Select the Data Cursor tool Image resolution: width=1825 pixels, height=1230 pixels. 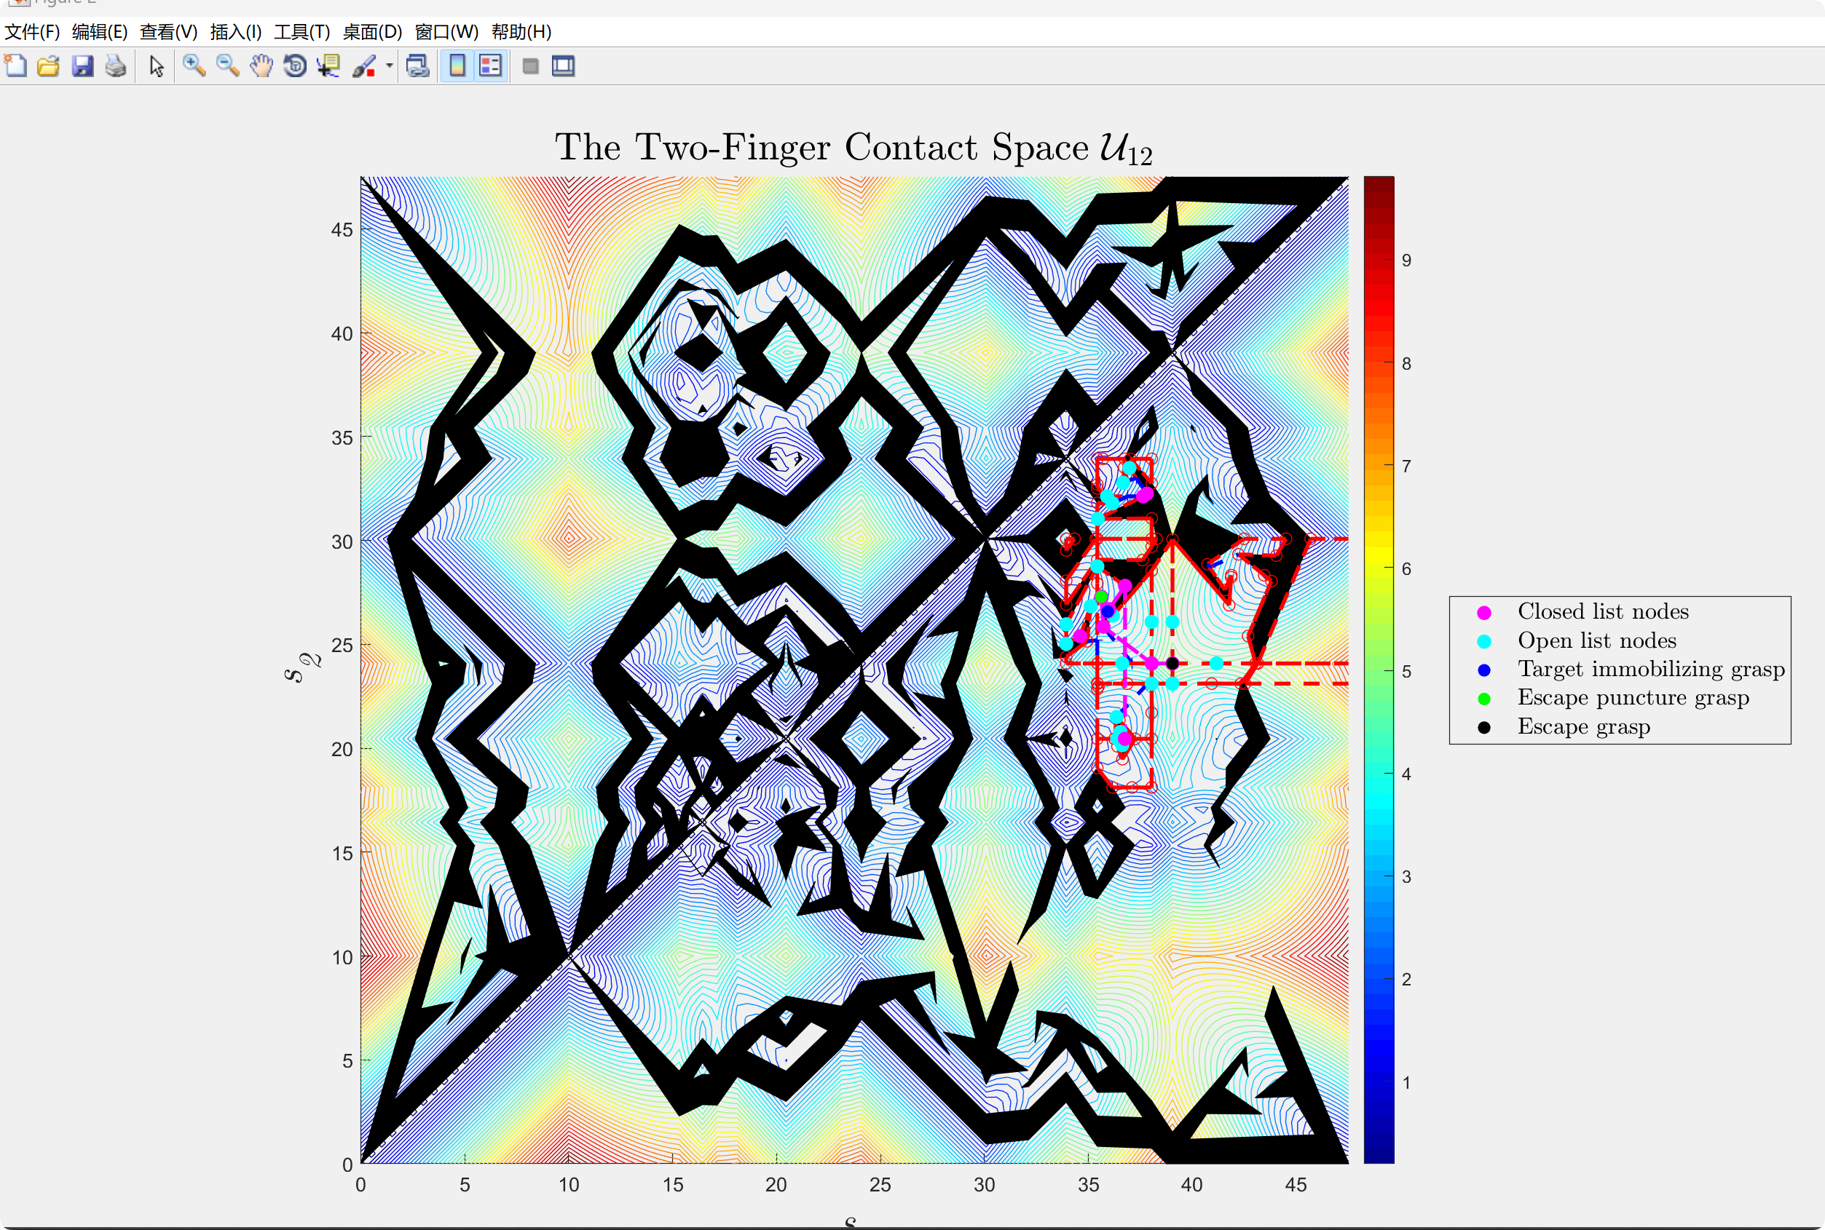tap(328, 66)
